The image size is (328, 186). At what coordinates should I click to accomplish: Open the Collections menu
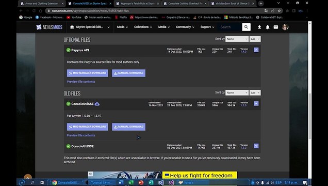pos(143,27)
